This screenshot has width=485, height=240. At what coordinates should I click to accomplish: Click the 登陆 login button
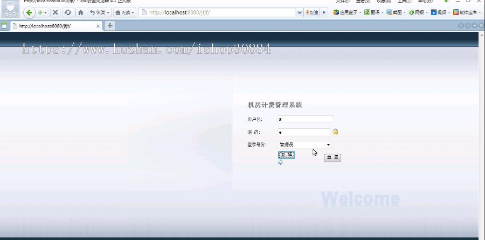287,155
